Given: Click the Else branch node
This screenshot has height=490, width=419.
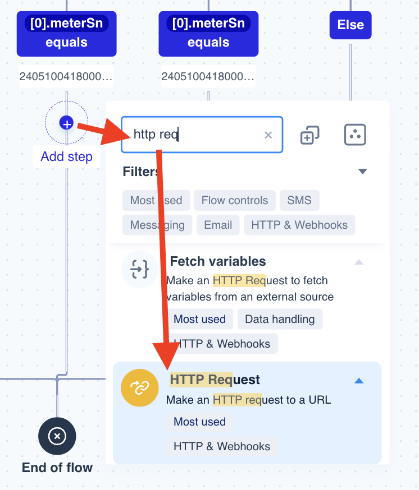Looking at the screenshot, I should (350, 25).
